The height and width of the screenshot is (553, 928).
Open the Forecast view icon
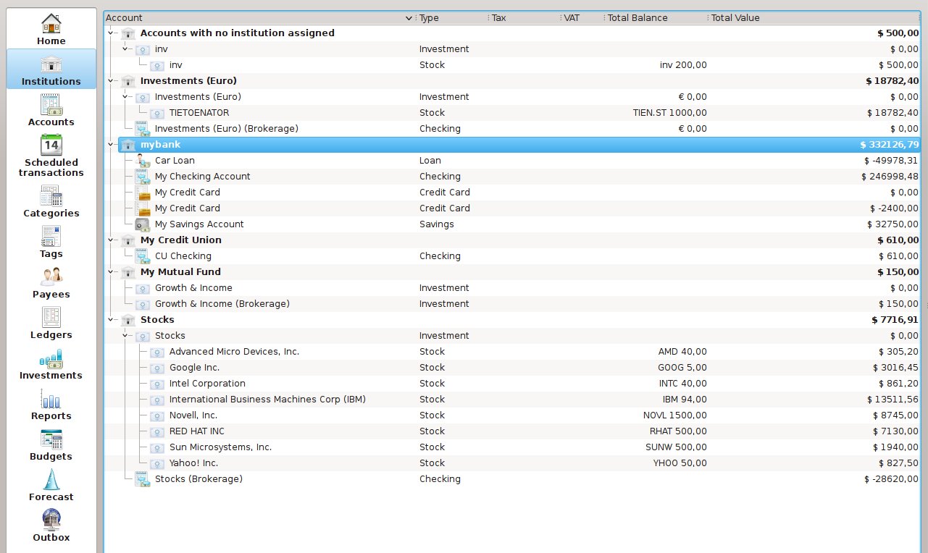[x=51, y=479]
